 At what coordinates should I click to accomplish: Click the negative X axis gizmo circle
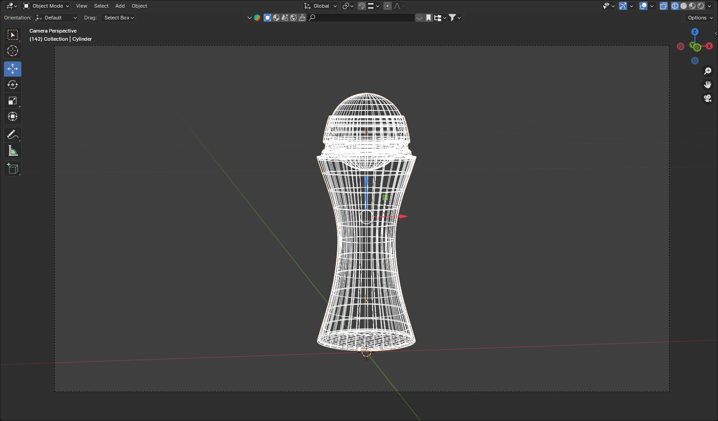pyautogui.click(x=680, y=47)
